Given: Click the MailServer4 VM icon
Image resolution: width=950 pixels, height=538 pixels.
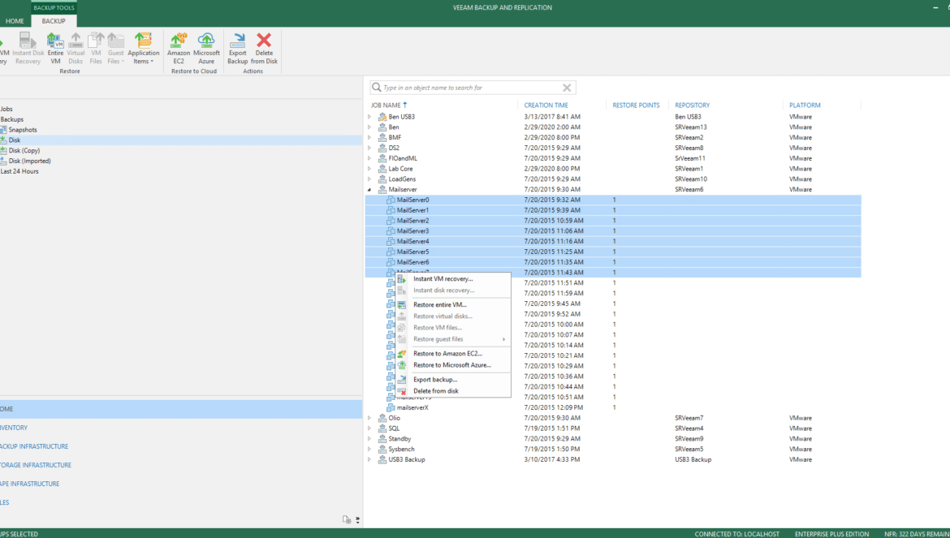Looking at the screenshot, I should point(391,242).
